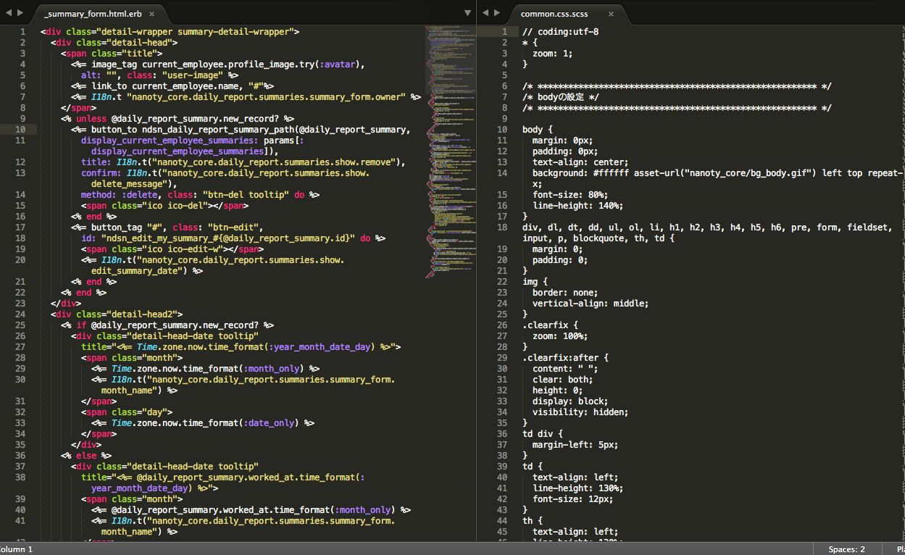Click the "td div {" selector line
905x555 pixels.
click(x=543, y=434)
